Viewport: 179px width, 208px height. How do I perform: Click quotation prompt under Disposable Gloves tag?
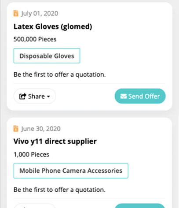pyautogui.click(x=59, y=74)
